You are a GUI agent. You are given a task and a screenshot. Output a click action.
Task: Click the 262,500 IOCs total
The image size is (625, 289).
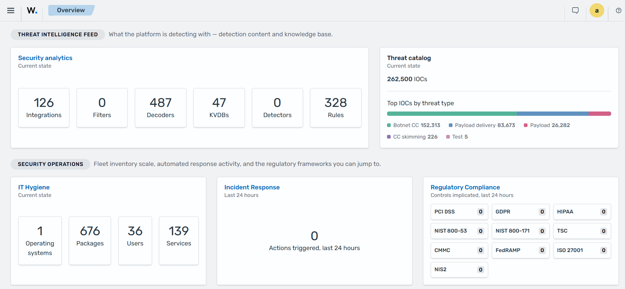(x=407, y=79)
